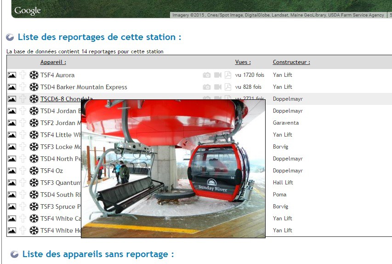
Task: Click the '14 reportages pour cette station' sentence
Action: 123,52
